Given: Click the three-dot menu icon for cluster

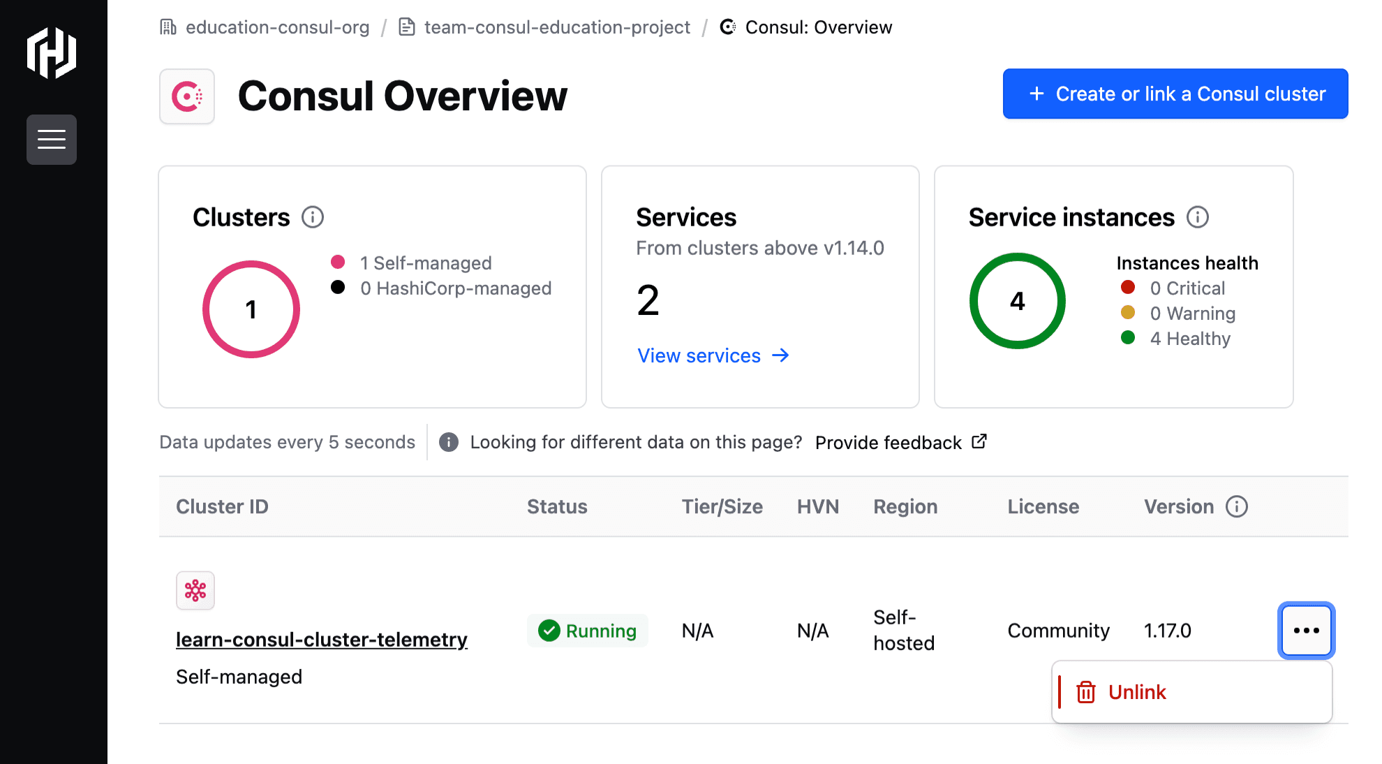Looking at the screenshot, I should point(1307,631).
